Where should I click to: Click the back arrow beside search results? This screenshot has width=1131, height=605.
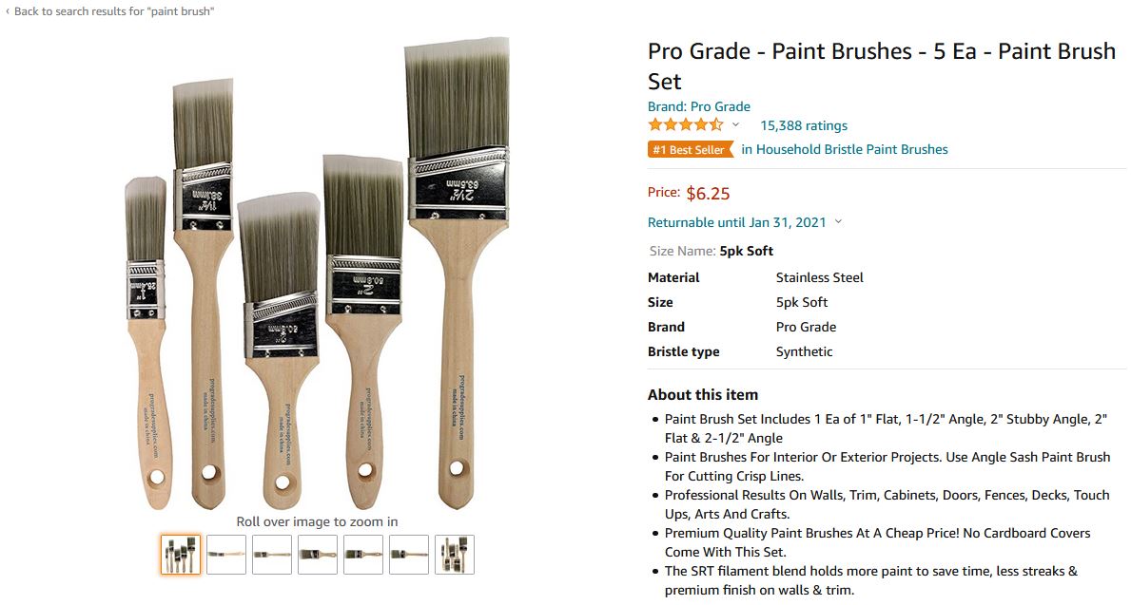click(x=8, y=11)
